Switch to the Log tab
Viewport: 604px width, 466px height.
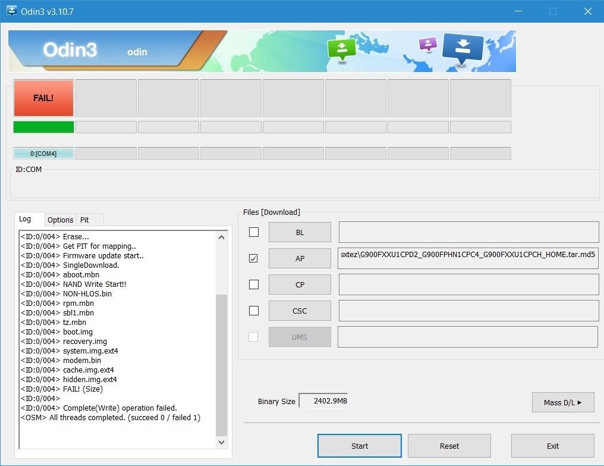pyautogui.click(x=29, y=219)
